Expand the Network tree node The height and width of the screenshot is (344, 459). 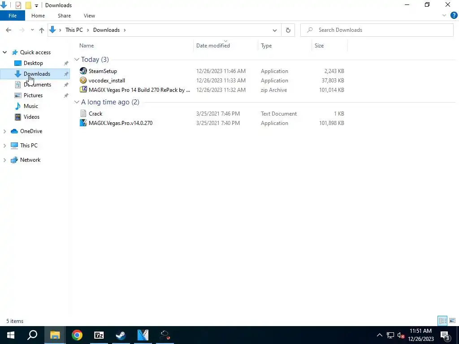(x=4, y=160)
